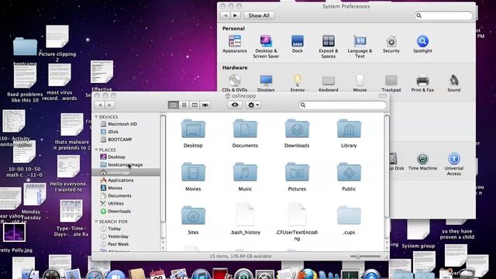Select Library folder in Finder window
The width and height of the screenshot is (496, 279).
coord(349,133)
